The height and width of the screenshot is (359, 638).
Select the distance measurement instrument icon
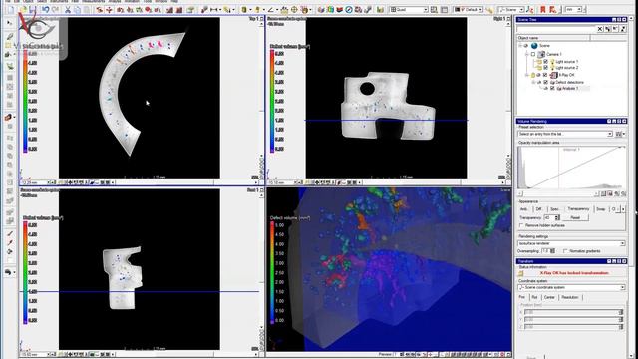(214, 9)
